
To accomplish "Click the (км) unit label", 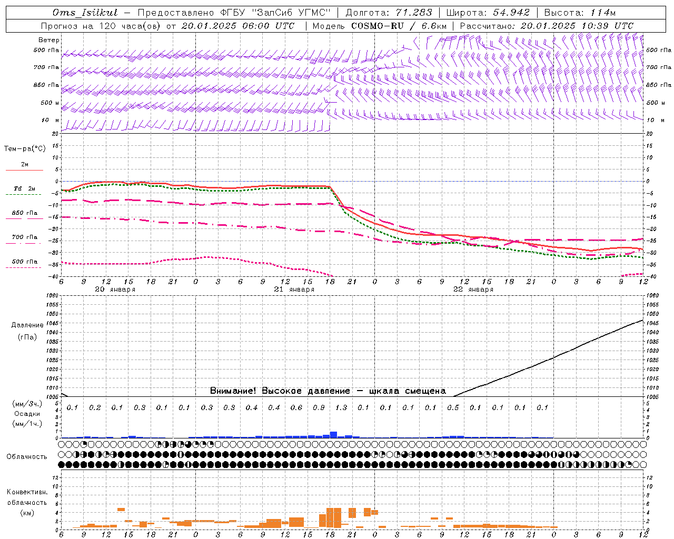I will (27, 513).
